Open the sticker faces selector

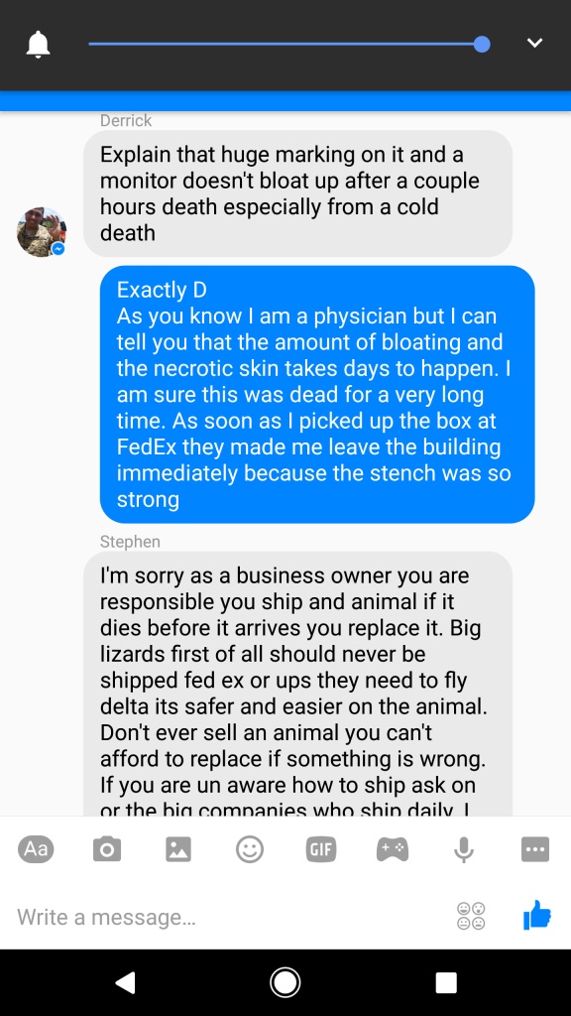point(471,916)
